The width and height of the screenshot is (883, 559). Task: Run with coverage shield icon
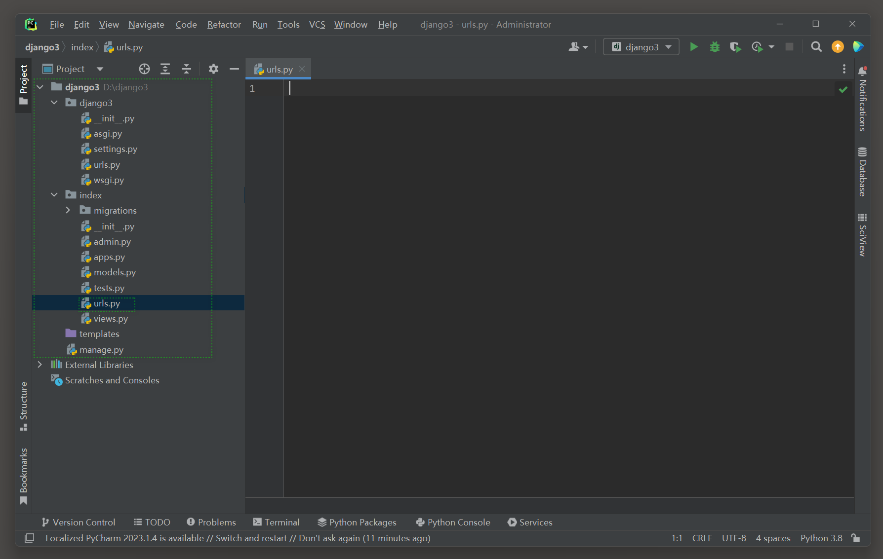pos(735,47)
